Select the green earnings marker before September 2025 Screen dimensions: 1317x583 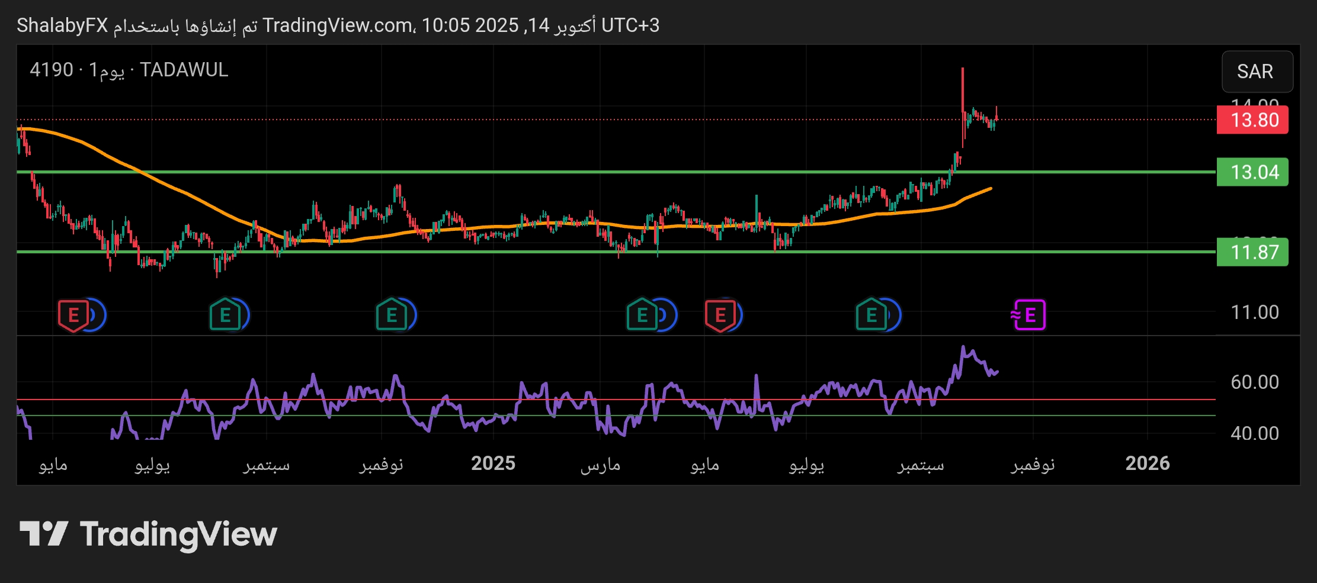871,315
